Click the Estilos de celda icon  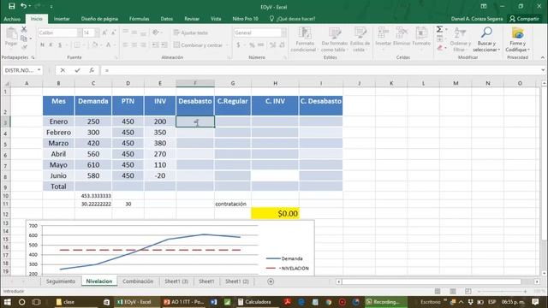[x=360, y=33]
